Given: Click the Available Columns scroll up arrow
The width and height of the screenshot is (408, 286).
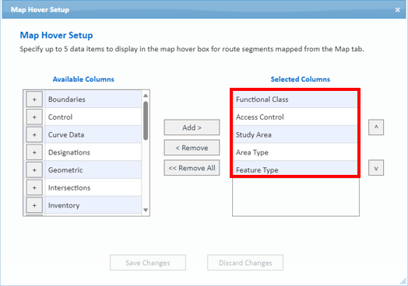Looking at the screenshot, I should pos(146,96).
